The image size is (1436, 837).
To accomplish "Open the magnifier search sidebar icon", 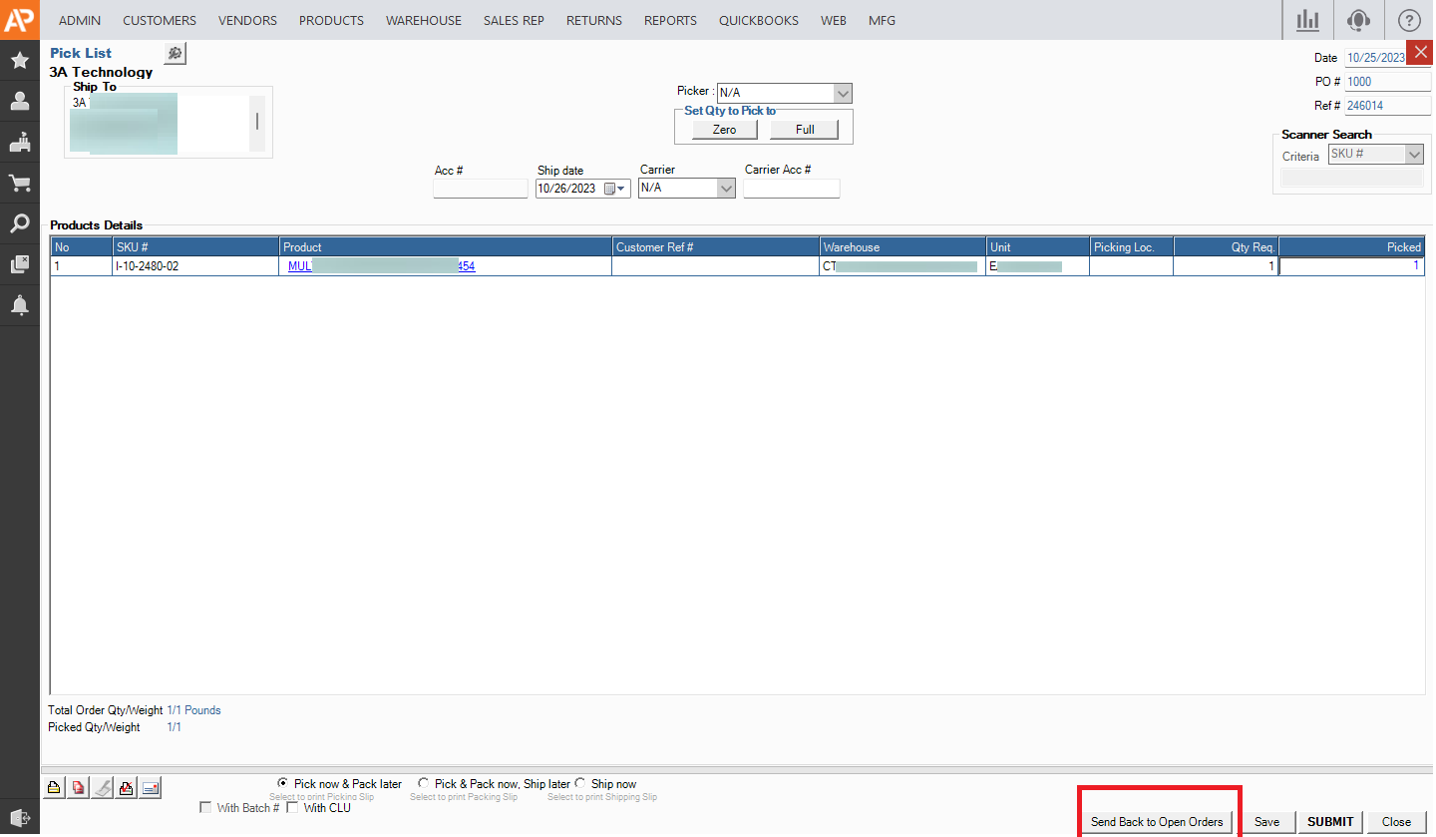I will [x=19, y=223].
